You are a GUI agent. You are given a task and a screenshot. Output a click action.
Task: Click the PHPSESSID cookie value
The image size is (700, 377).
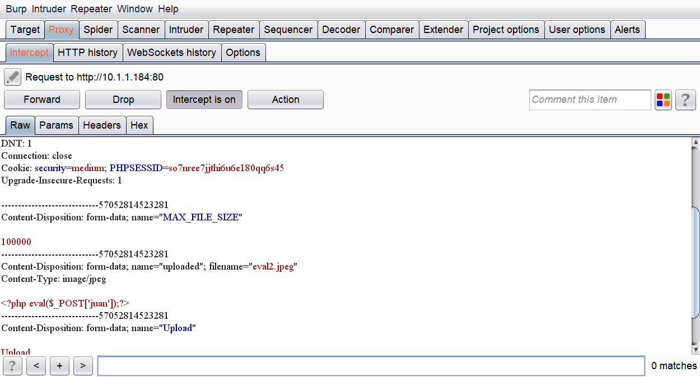pos(226,168)
